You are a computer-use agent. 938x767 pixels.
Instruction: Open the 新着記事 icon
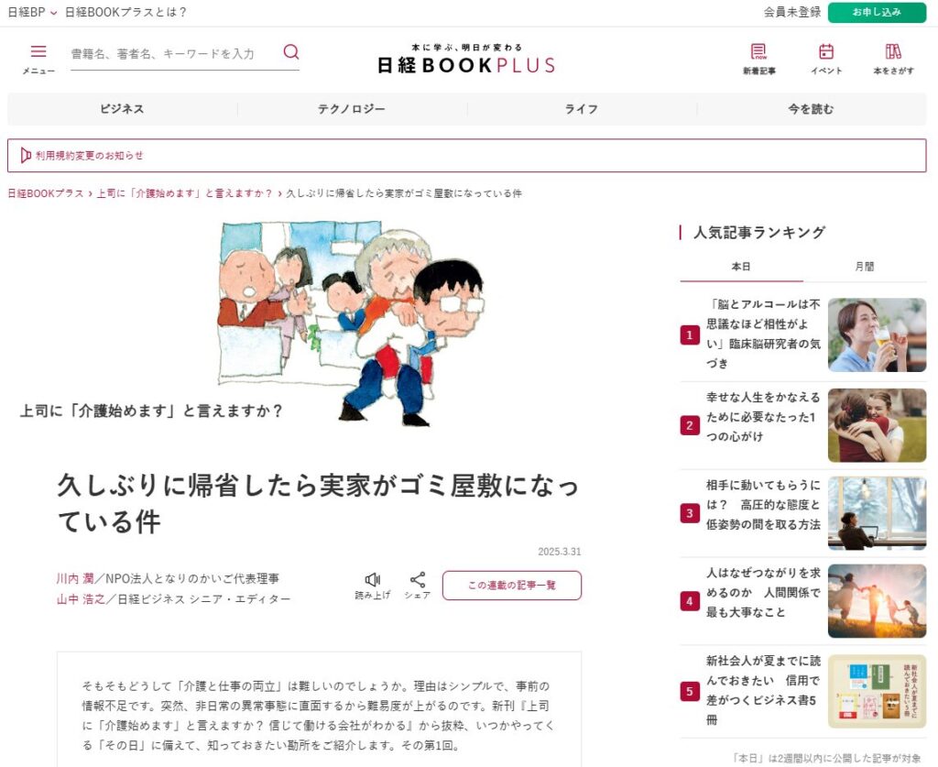758,52
